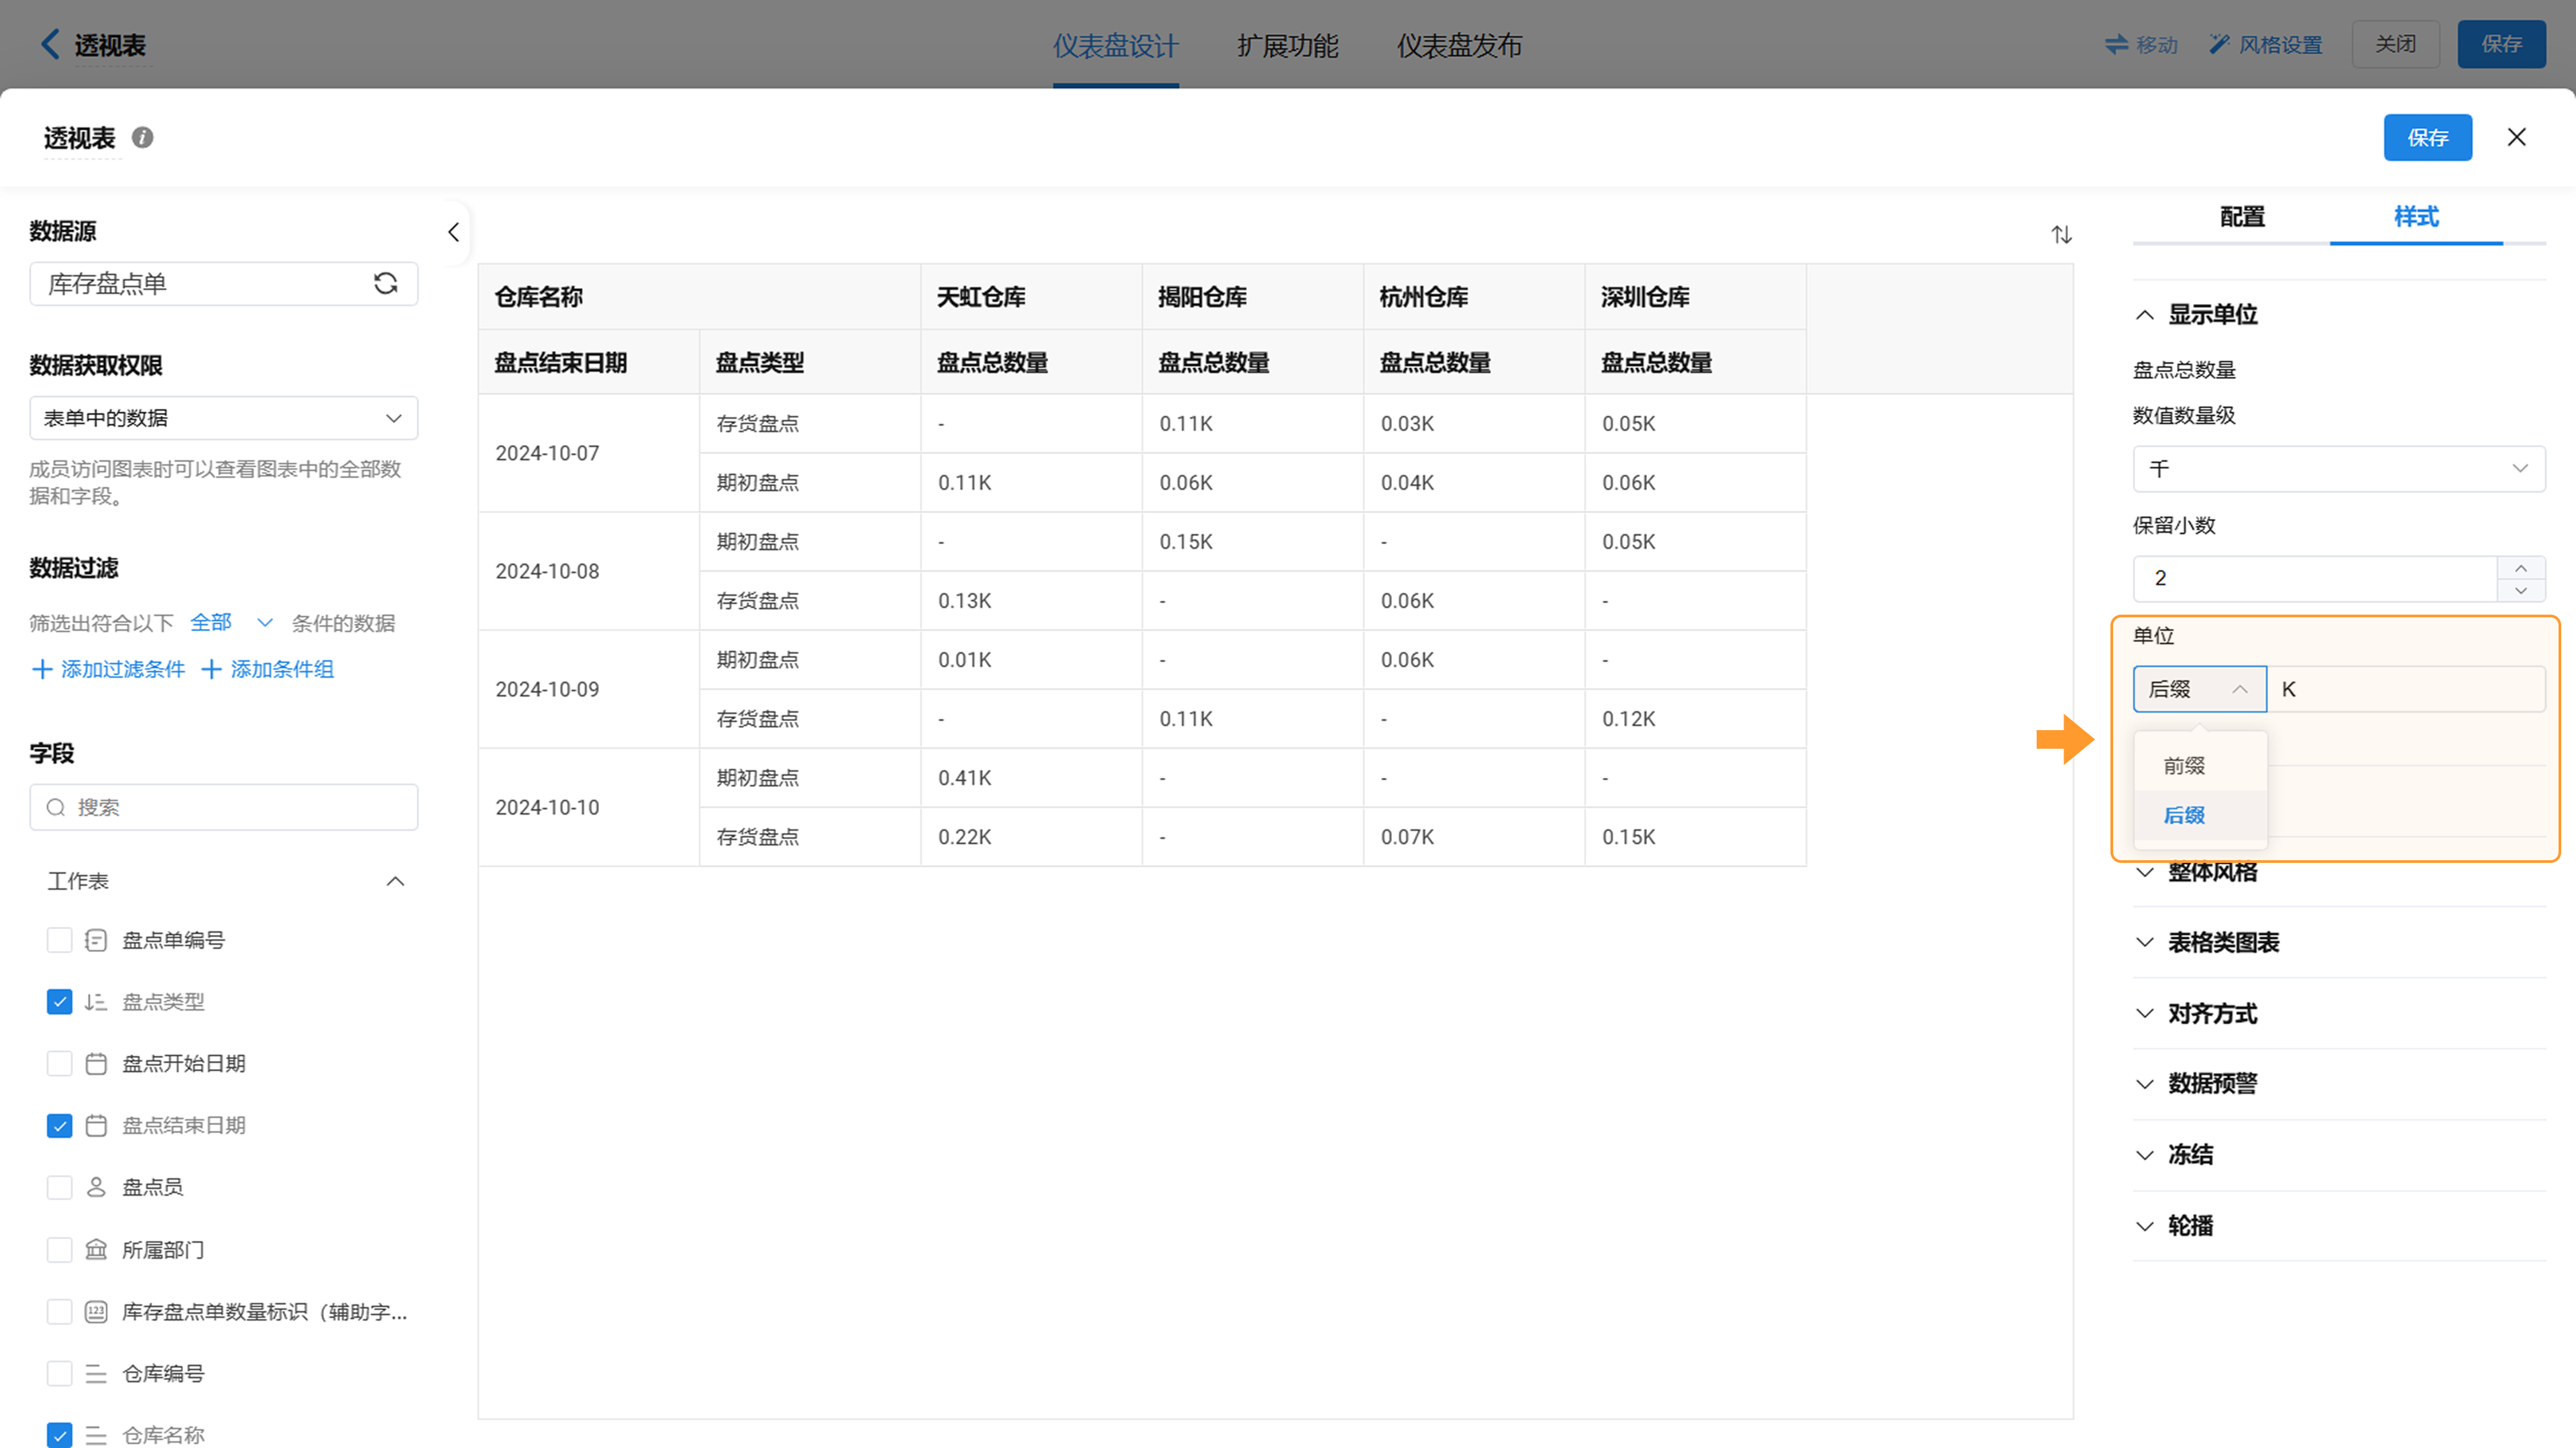Screen dimensions: 2576x1448
Task: Click the number icon of 库存盘点单数量标识
Action: click(x=96, y=1312)
